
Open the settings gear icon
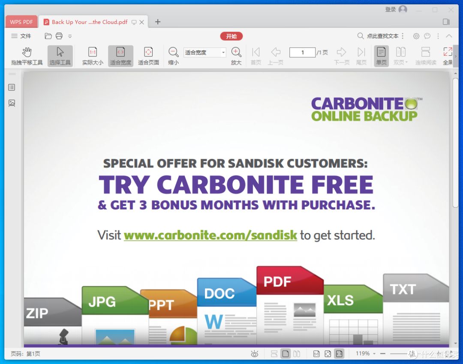tap(416, 36)
